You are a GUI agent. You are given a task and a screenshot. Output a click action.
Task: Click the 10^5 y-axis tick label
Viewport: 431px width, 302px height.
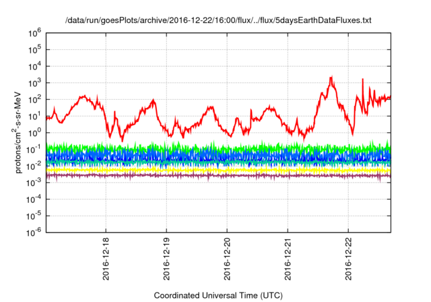34,49
